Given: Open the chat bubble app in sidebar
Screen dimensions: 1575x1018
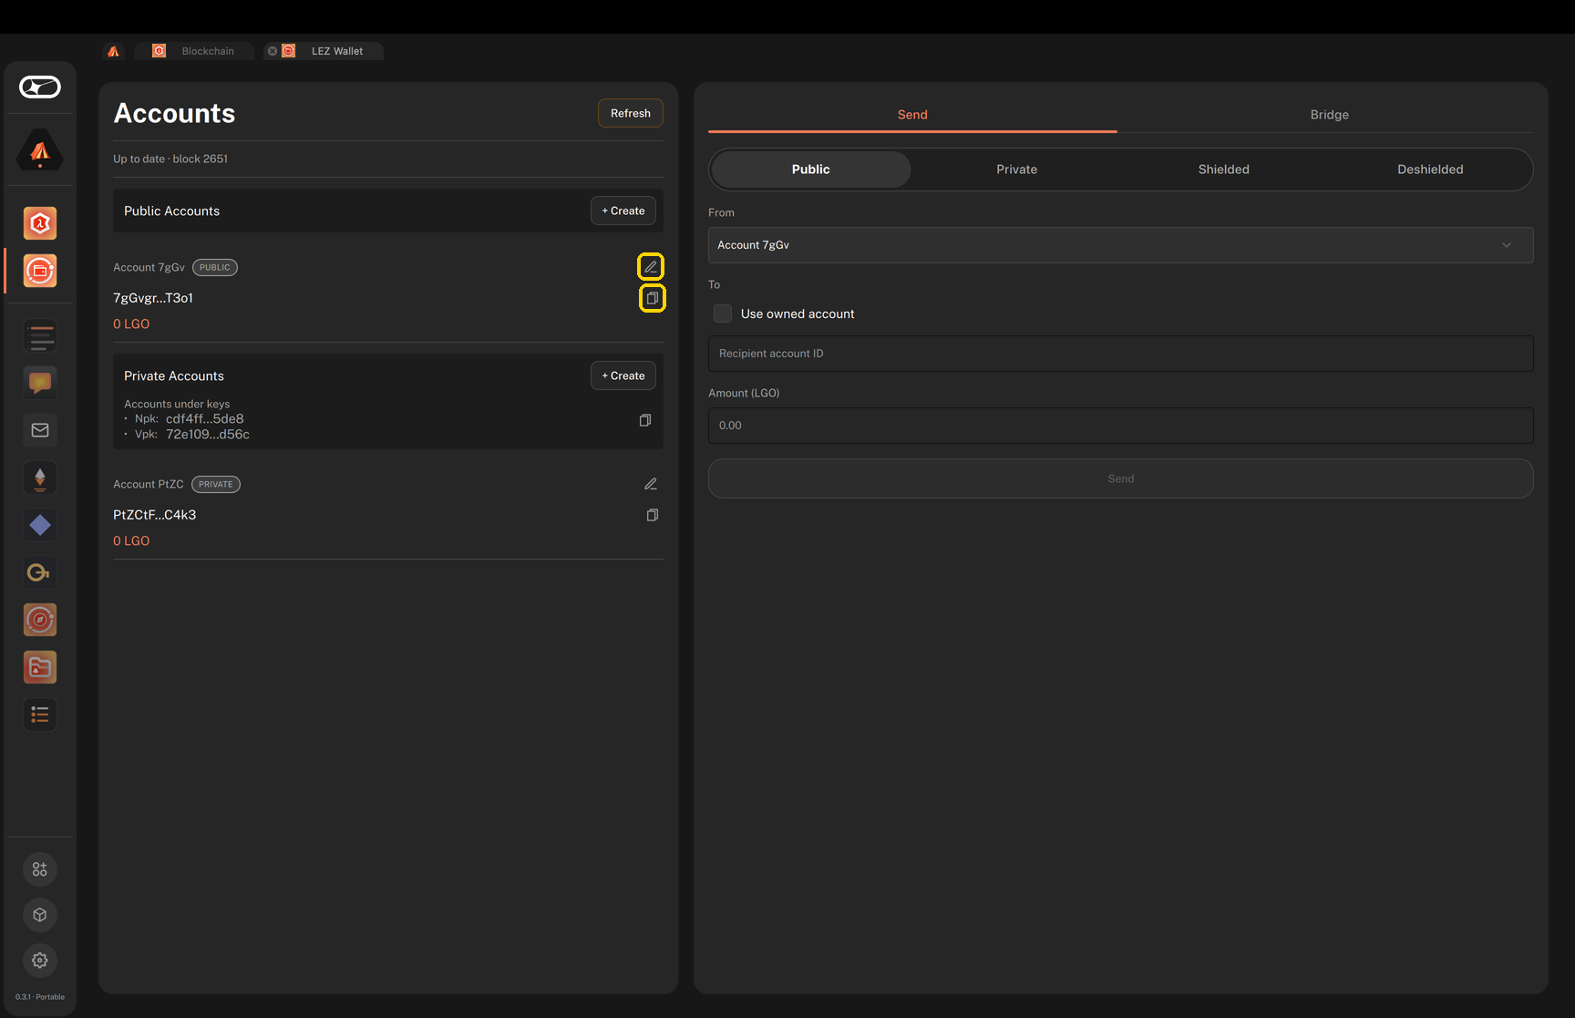Looking at the screenshot, I should click(x=40, y=383).
